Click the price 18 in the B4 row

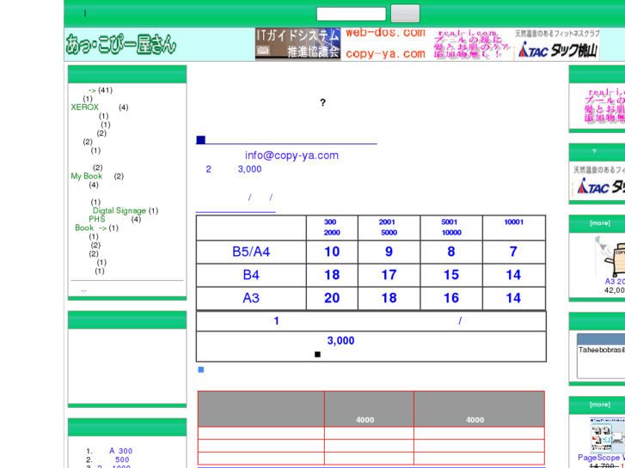coord(332,275)
